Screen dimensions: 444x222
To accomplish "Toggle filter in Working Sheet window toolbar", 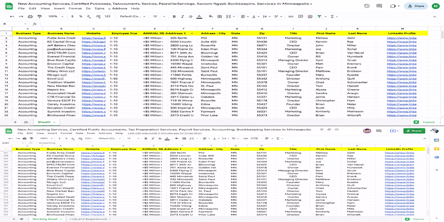I will tap(266, 138).
